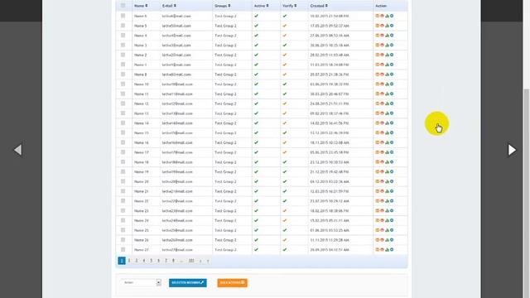Check the checkbox for Name 6
530x298 pixels.
point(123,16)
